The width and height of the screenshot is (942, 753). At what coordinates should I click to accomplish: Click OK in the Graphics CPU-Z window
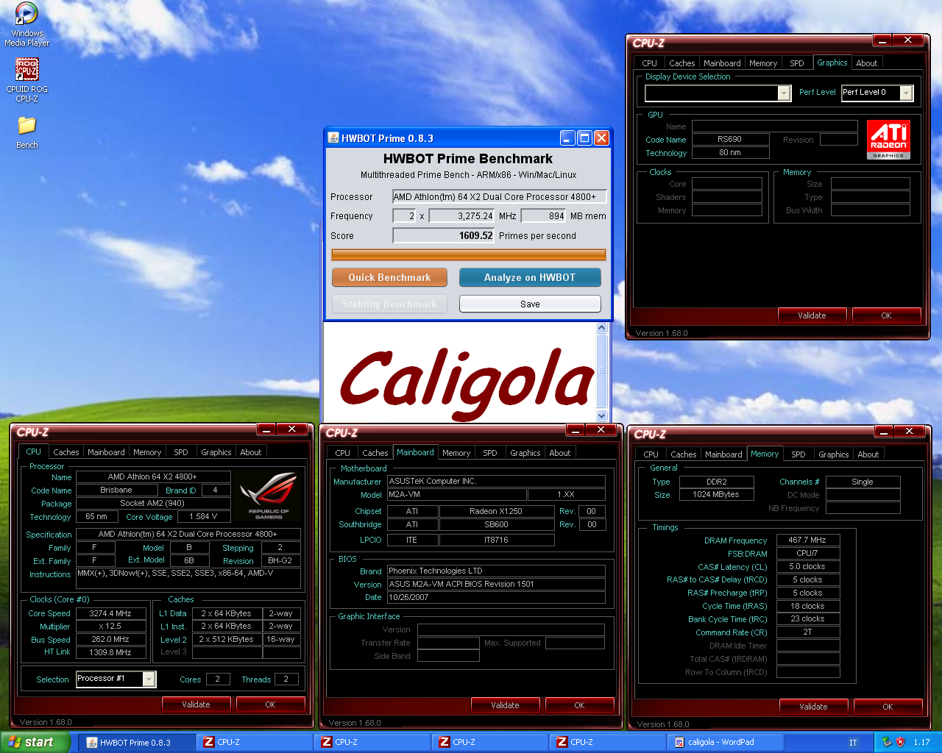tap(886, 315)
